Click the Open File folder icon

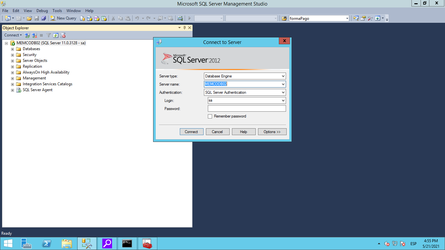(x=29, y=18)
